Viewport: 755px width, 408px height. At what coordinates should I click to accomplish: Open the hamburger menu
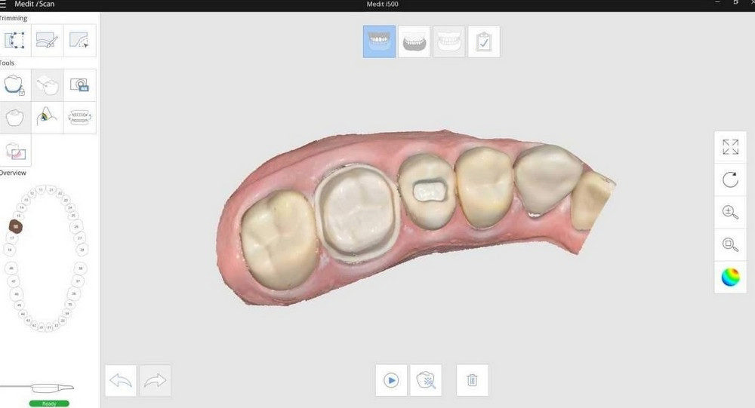[x=2, y=4]
